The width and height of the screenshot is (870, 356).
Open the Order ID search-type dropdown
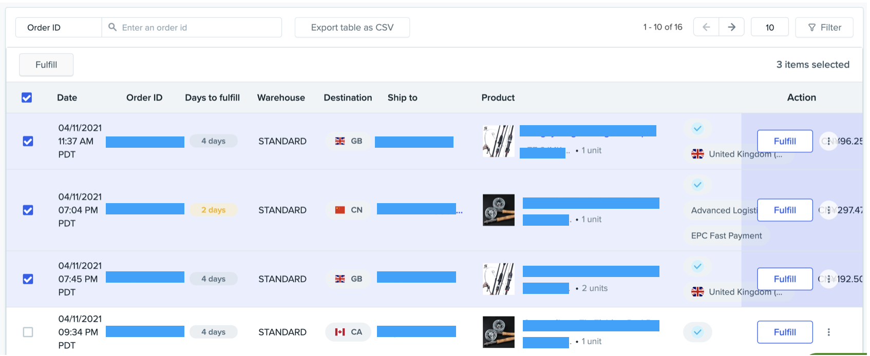[59, 27]
